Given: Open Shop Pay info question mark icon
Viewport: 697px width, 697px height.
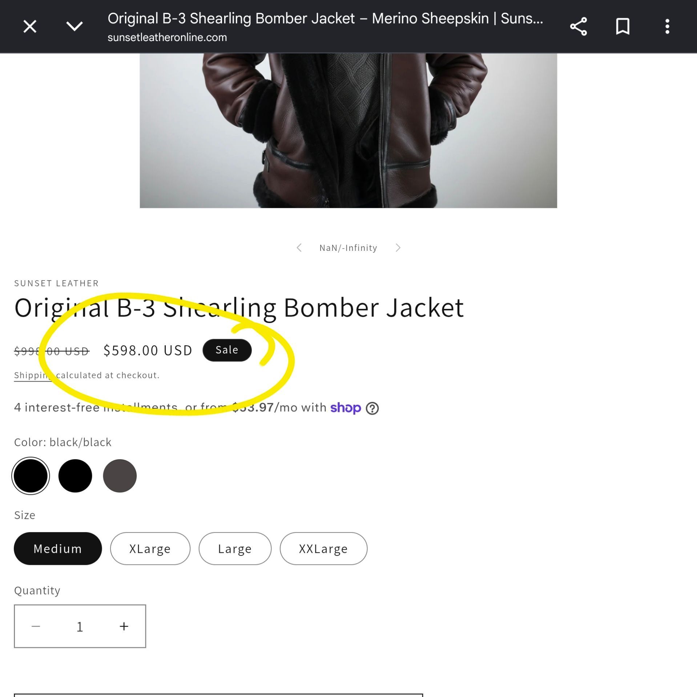Looking at the screenshot, I should (372, 408).
